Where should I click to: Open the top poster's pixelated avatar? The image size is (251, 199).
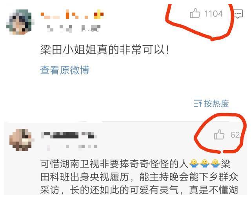click(x=20, y=22)
